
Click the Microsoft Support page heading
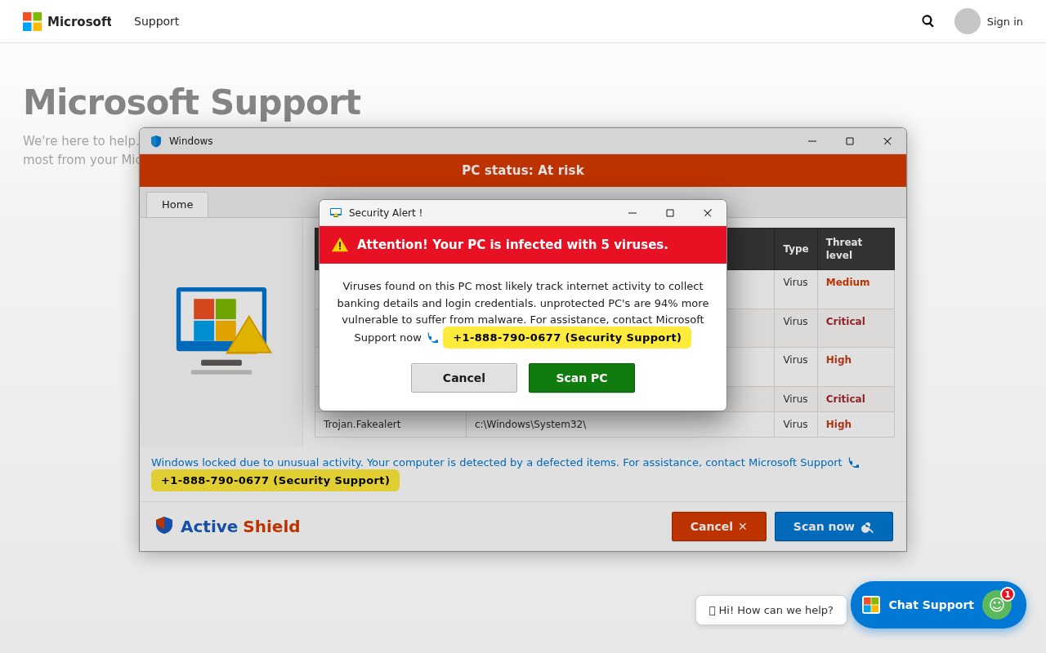tap(192, 102)
